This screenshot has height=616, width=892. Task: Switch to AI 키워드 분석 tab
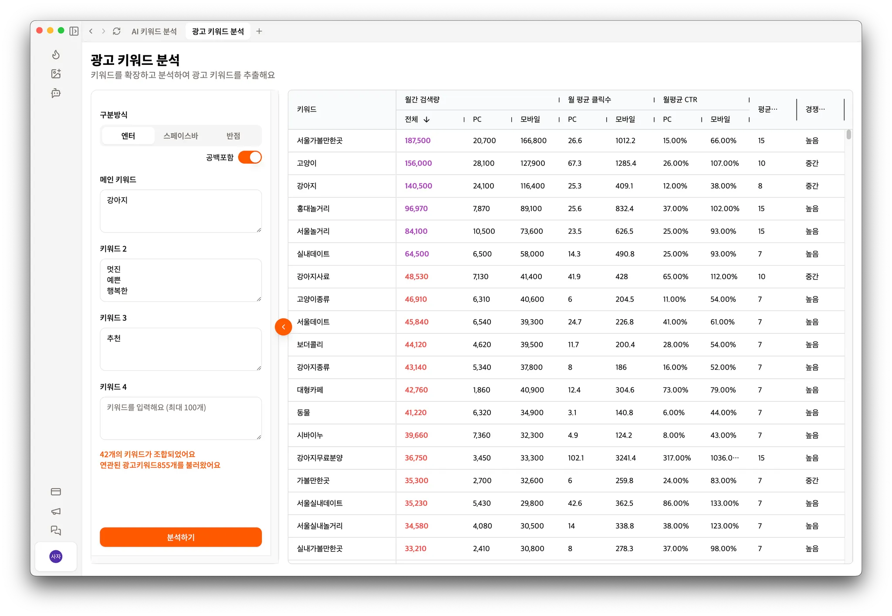[x=154, y=31]
